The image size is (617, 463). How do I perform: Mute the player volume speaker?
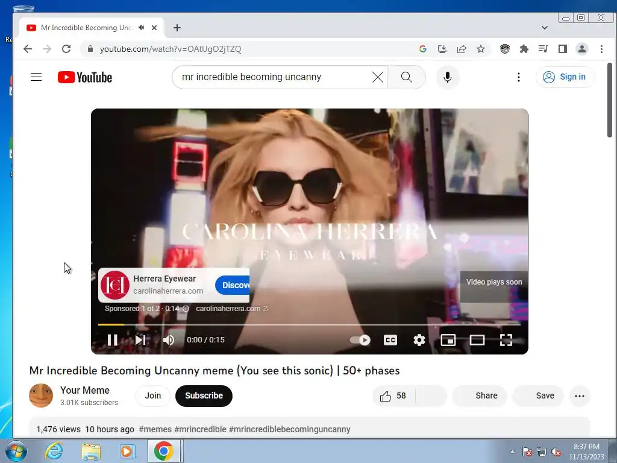click(169, 340)
